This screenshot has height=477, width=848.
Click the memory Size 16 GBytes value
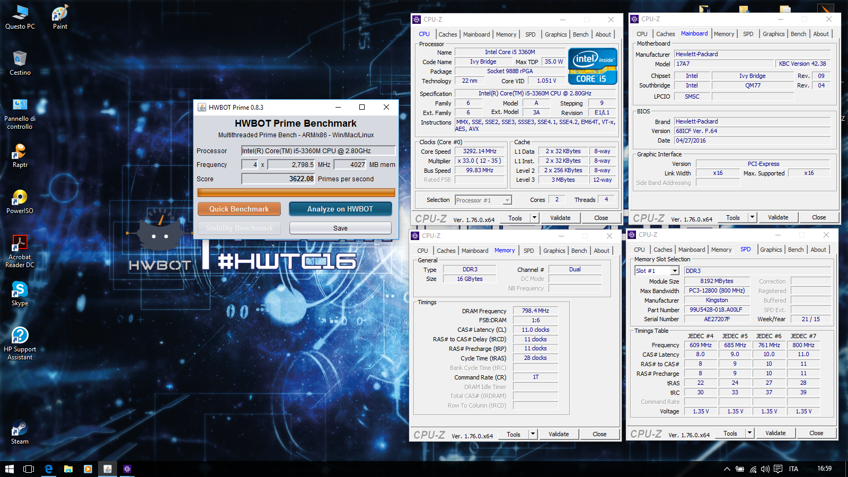[x=470, y=279]
